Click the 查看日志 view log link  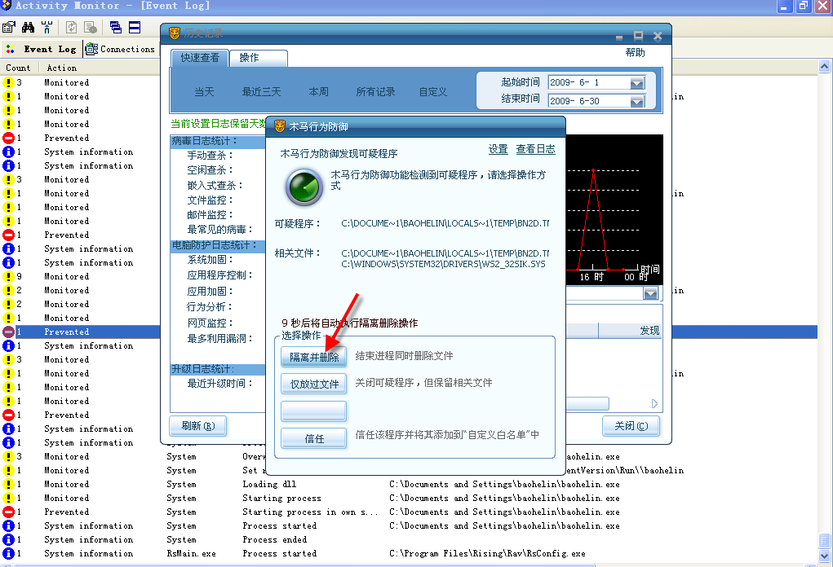[x=535, y=149]
